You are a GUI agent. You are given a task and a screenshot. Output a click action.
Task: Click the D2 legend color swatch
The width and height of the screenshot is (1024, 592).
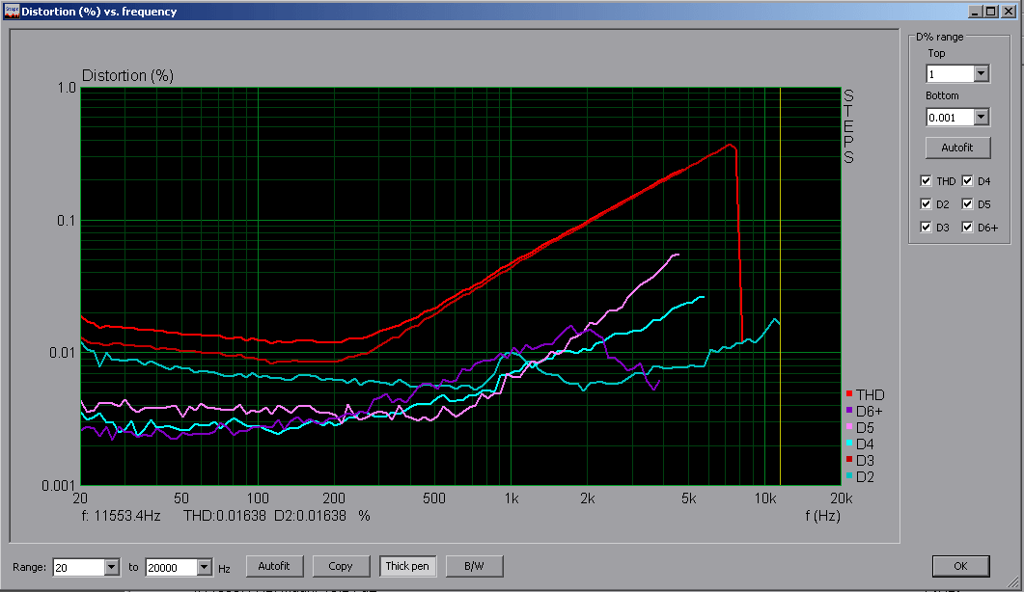point(849,477)
